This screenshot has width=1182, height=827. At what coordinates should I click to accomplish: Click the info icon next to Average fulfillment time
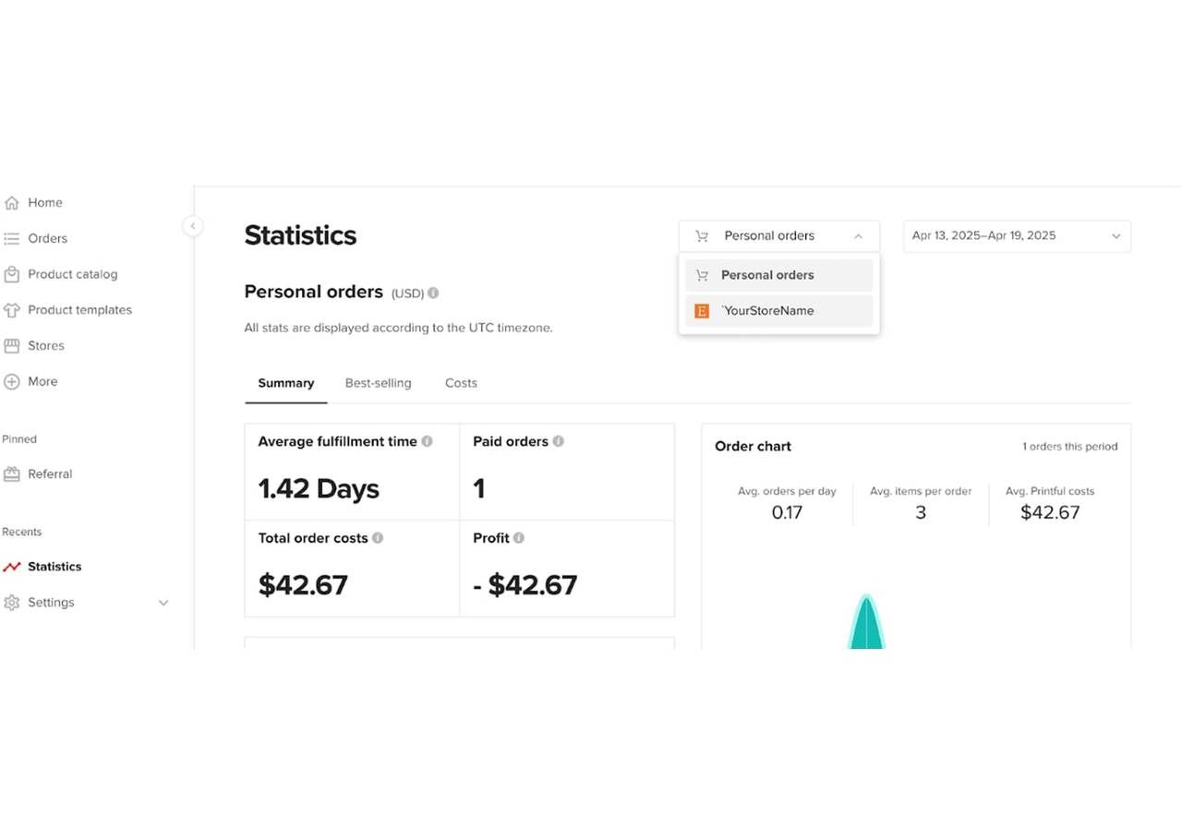(x=427, y=441)
